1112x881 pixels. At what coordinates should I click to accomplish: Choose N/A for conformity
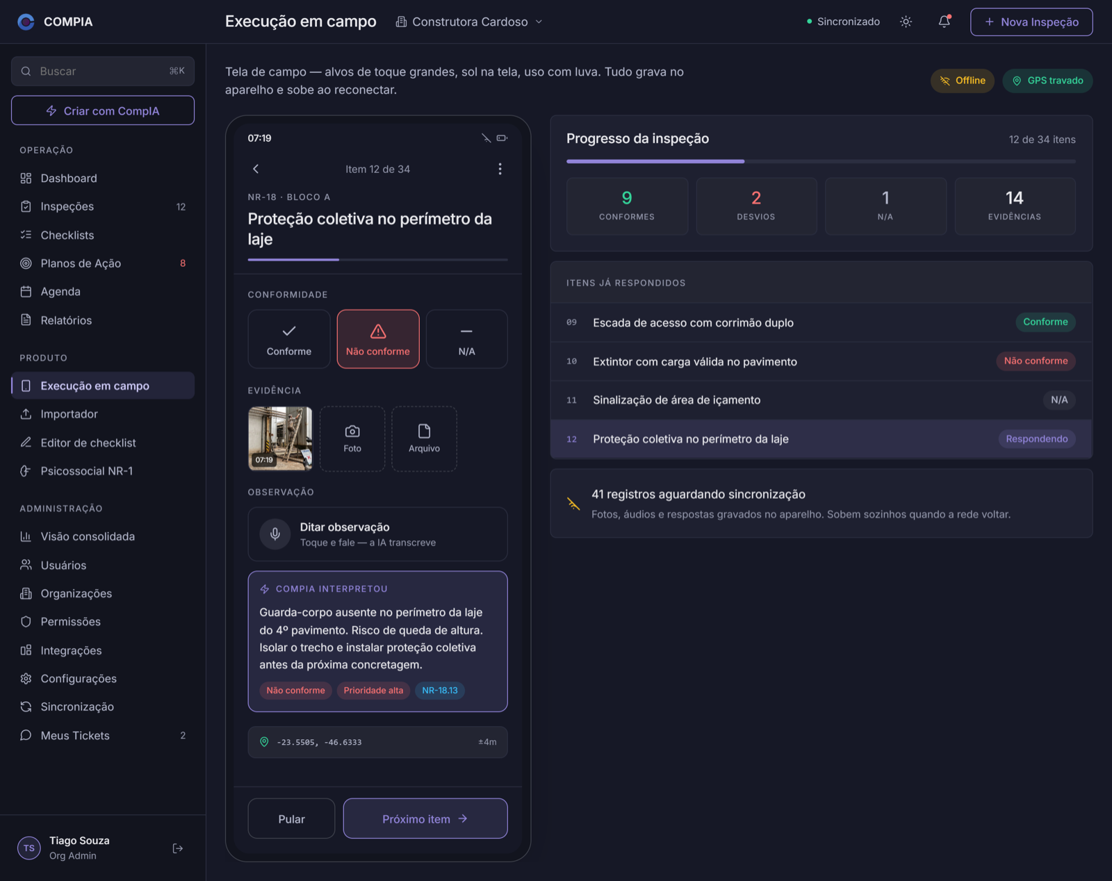click(467, 339)
